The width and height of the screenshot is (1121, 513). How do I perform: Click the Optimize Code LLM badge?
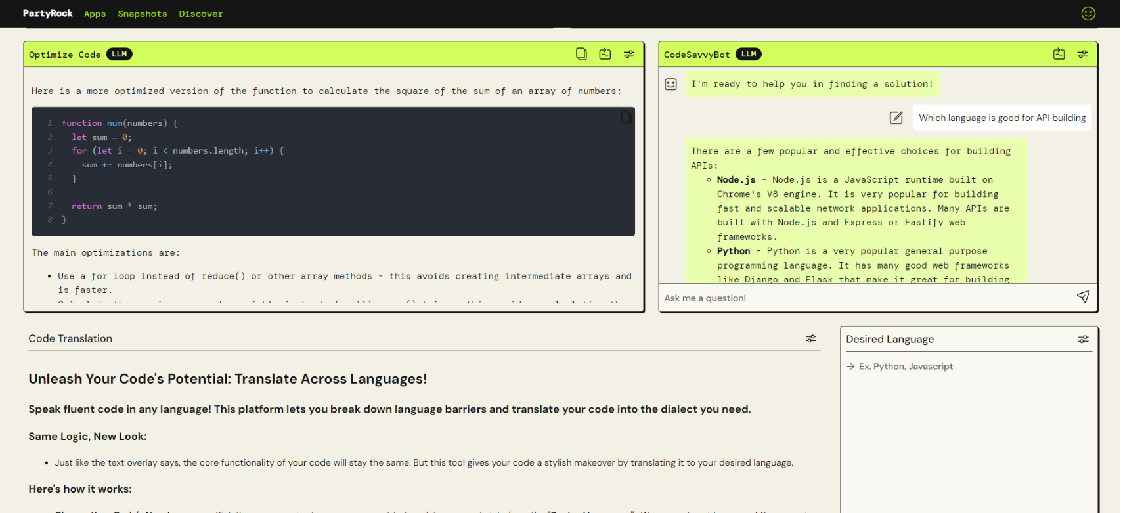(x=119, y=54)
